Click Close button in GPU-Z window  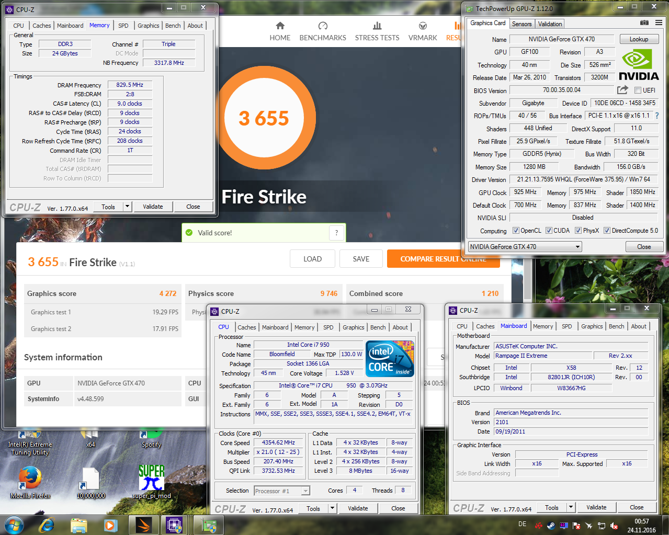pyautogui.click(x=644, y=247)
